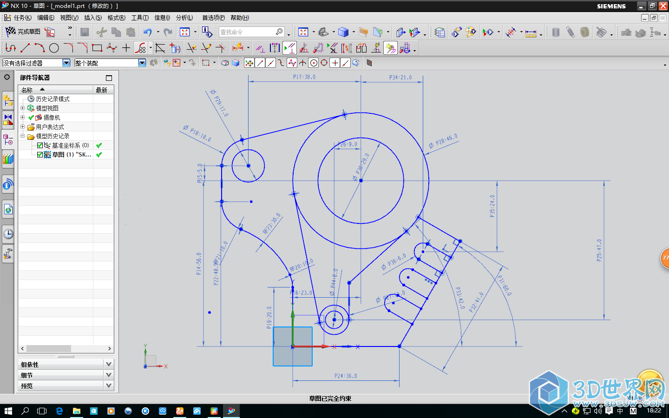Select the Quick Extend tool
The height and width of the screenshot is (418, 669).
(x=206, y=48)
